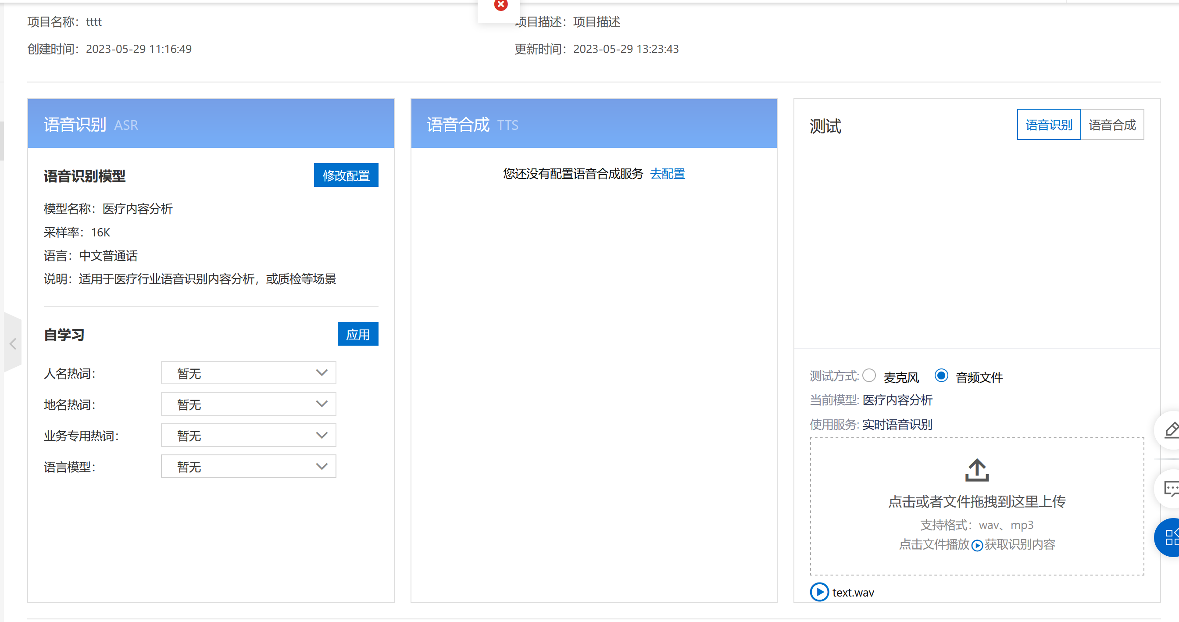Open 业务专用热词 dropdown list
Image resolution: width=1179 pixels, height=622 pixels.
[x=249, y=435]
